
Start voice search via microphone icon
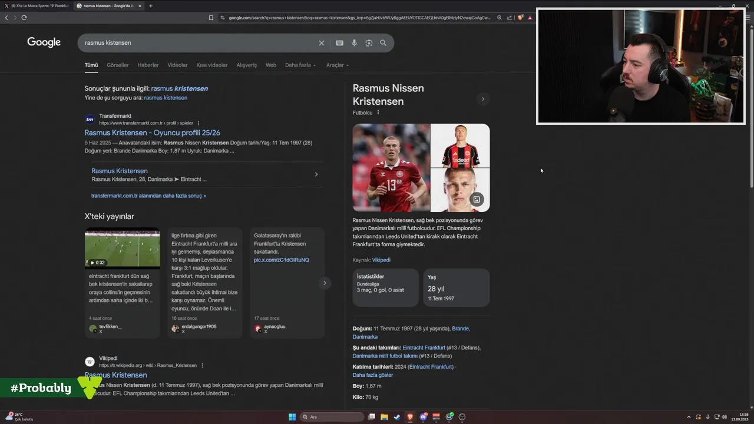click(x=354, y=43)
